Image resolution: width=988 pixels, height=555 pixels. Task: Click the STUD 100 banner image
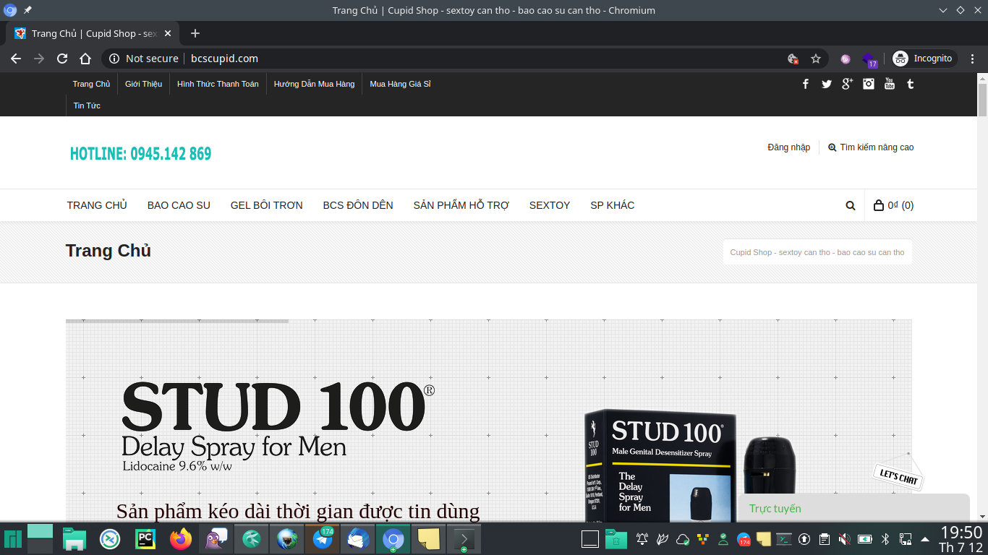[489, 420]
